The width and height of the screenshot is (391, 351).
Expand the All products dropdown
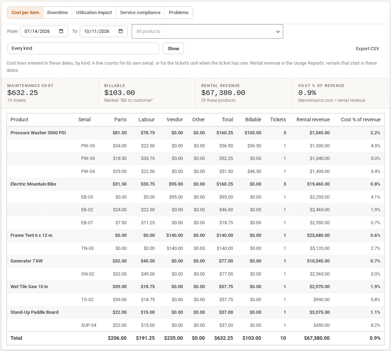click(x=207, y=31)
